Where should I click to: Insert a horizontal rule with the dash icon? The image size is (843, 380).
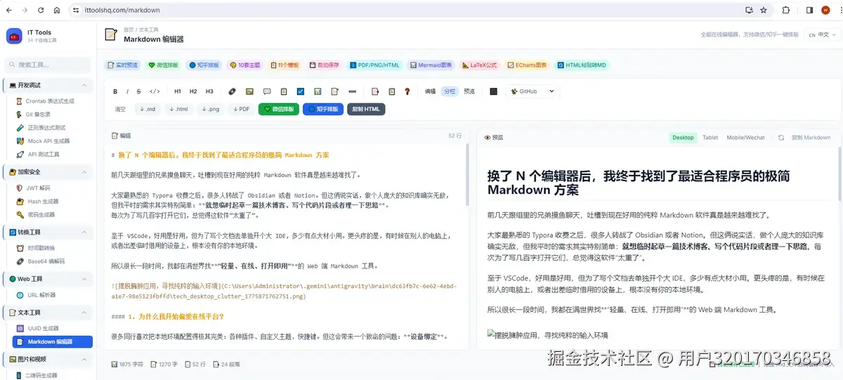(x=352, y=91)
